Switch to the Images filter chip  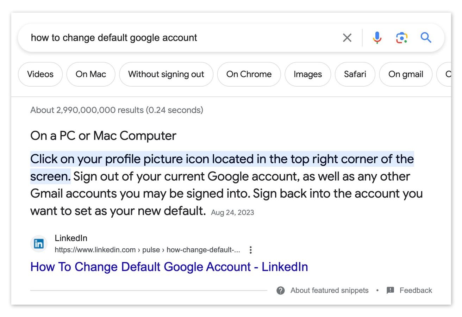tap(307, 74)
